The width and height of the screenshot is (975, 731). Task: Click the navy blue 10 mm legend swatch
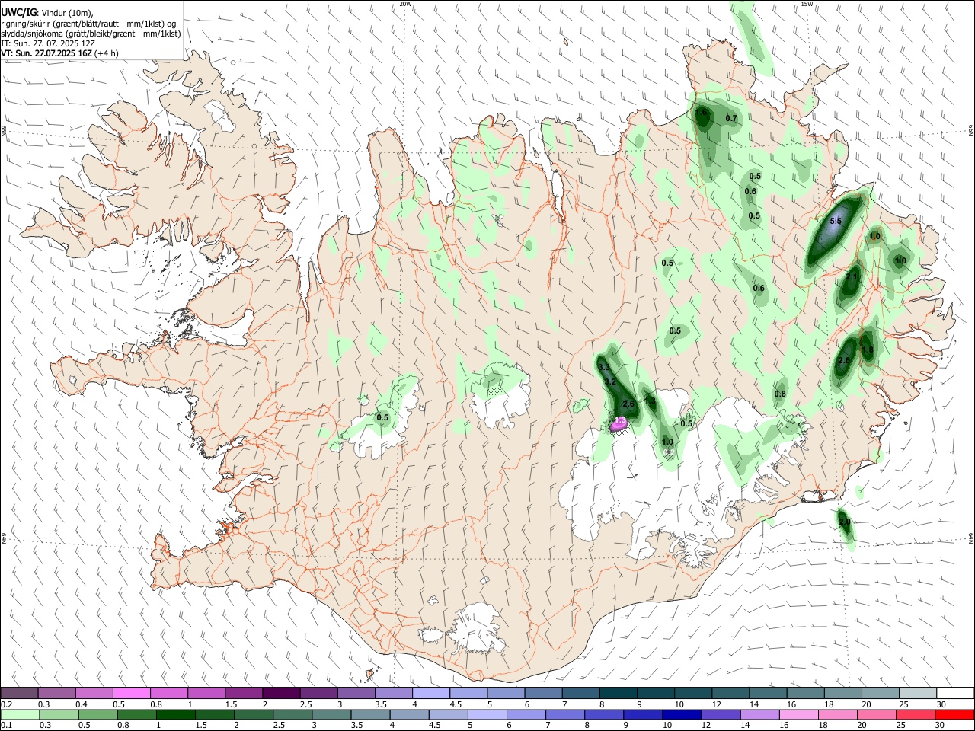(681, 714)
